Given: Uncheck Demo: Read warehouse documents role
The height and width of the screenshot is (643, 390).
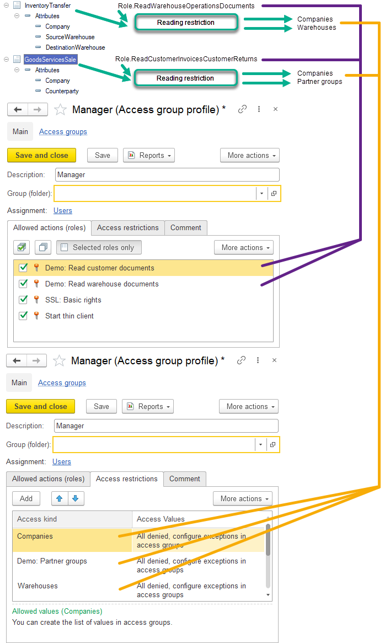Looking at the screenshot, I should click(x=23, y=284).
